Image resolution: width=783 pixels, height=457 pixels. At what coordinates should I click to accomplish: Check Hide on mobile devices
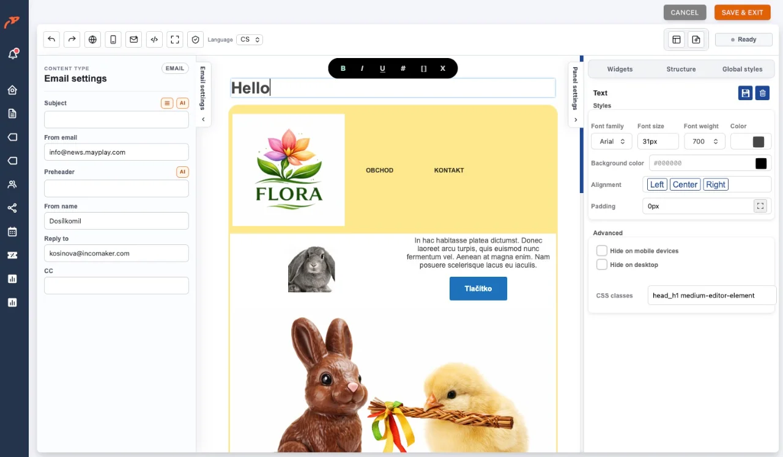pos(602,250)
